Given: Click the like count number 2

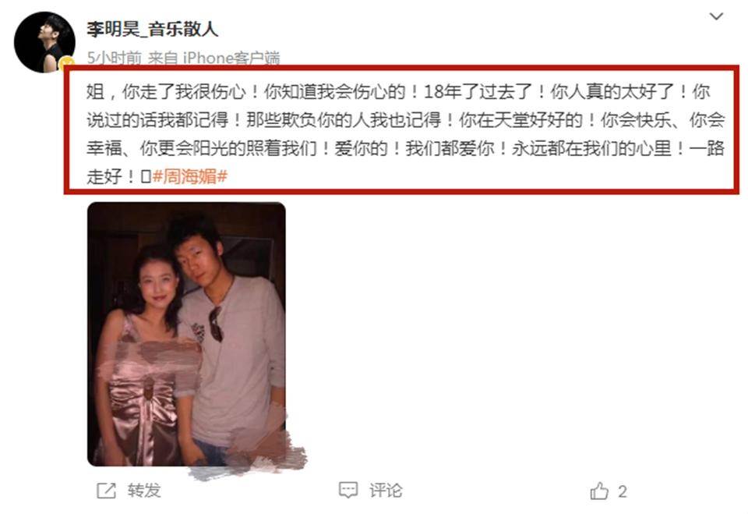Looking at the screenshot, I should click(623, 491).
